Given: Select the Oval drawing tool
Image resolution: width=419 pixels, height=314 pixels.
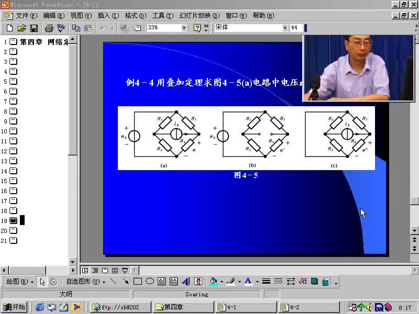Looking at the screenshot, I should click(x=150, y=281).
